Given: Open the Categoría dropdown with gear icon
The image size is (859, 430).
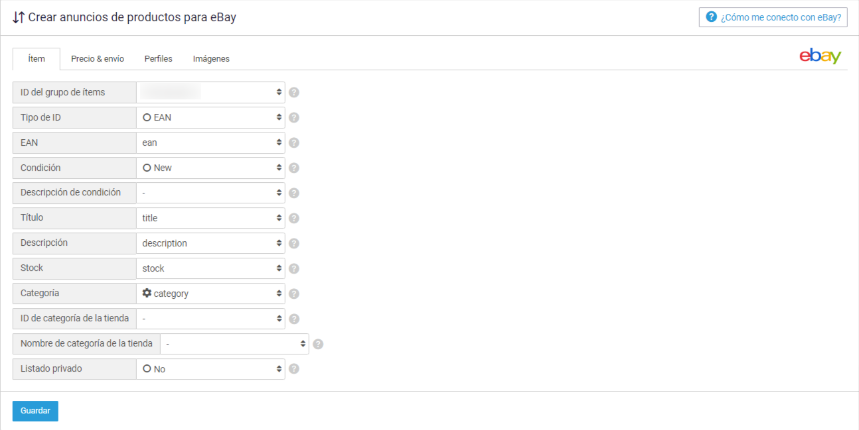Looking at the screenshot, I should click(210, 294).
